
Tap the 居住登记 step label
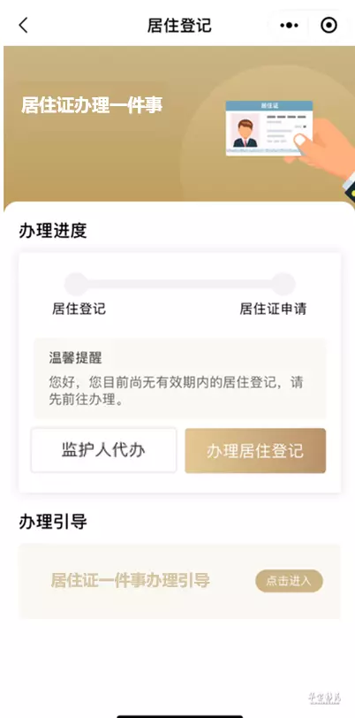[x=79, y=309]
